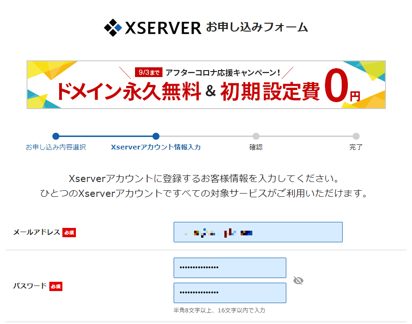Click the お申し込みフォーム heading text
Image resolution: width=412 pixels, height=324 pixels.
pos(257,27)
